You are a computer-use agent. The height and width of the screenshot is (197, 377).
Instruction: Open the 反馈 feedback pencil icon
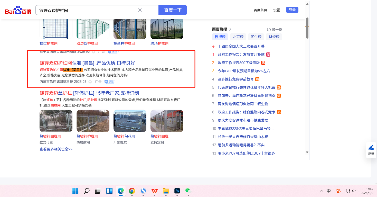371,147
